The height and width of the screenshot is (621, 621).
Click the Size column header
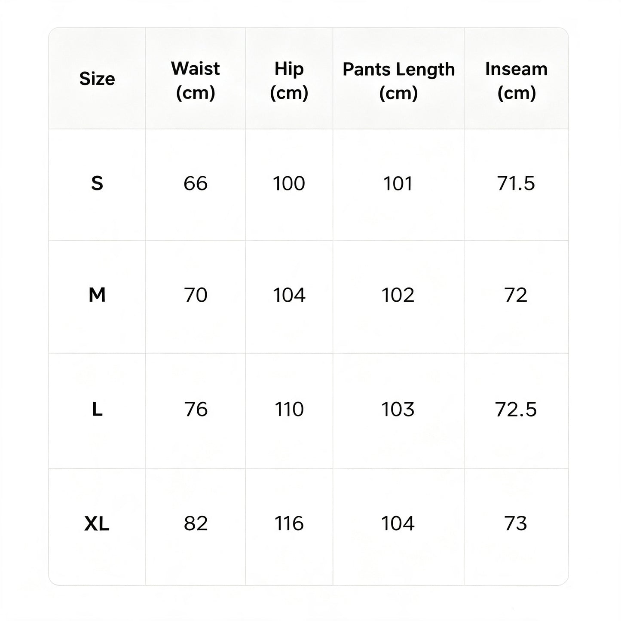pyautogui.click(x=97, y=79)
